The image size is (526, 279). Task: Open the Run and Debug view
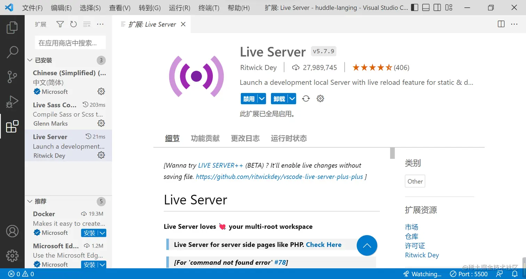pos(13,102)
